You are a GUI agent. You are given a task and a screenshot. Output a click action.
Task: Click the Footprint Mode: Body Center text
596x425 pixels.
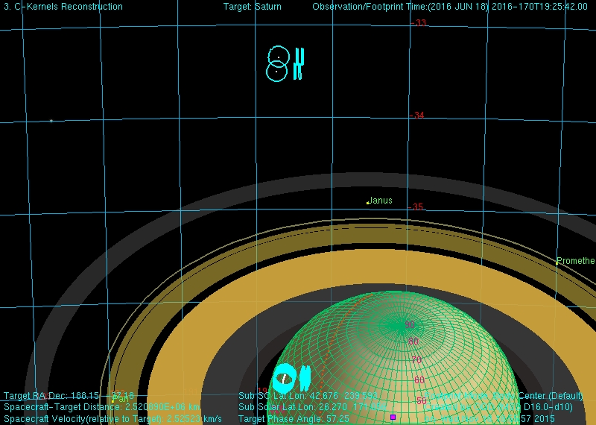(x=504, y=396)
